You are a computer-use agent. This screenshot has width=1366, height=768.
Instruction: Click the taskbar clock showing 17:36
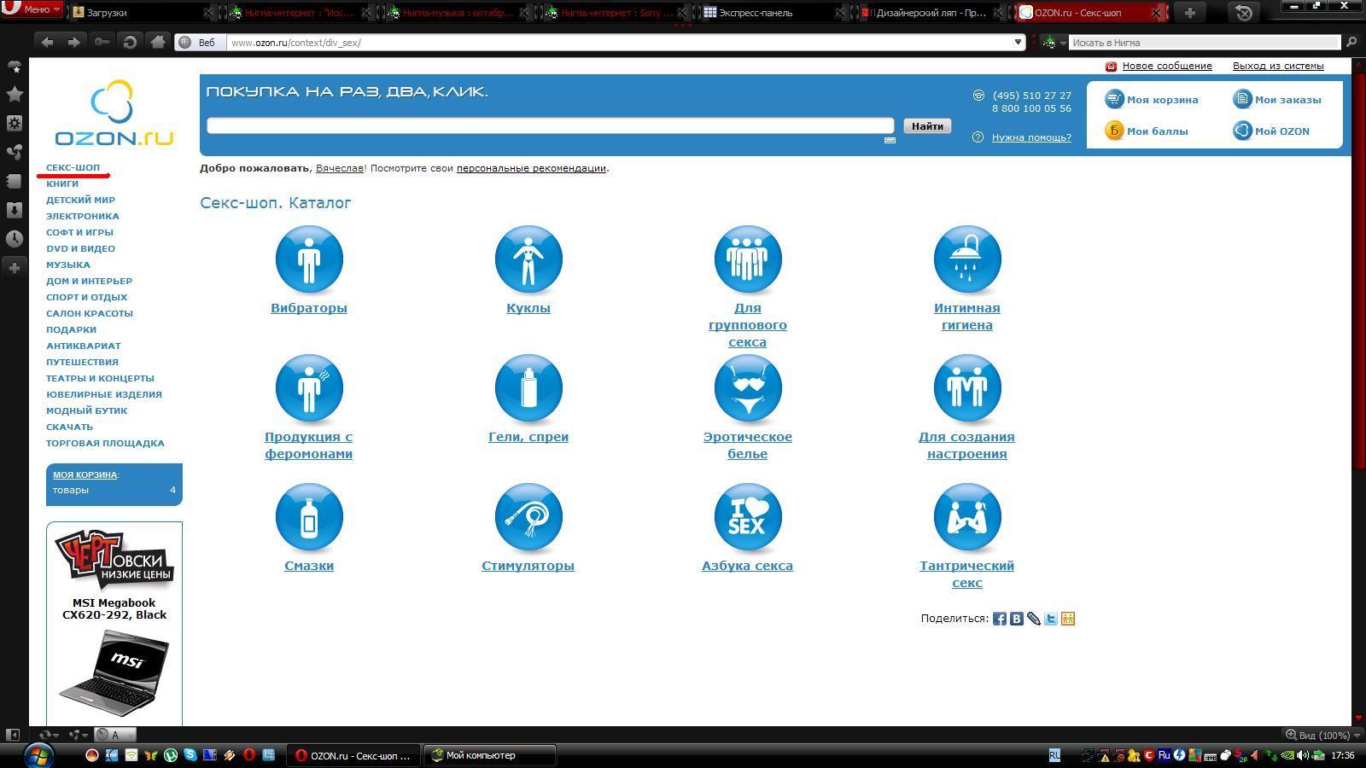(x=1343, y=755)
